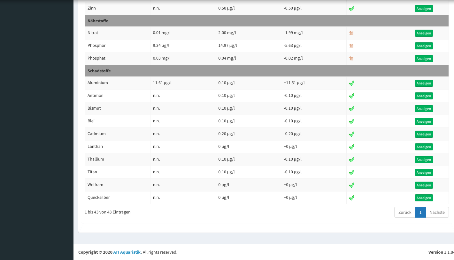Go to previous page with Zurück
Image resolution: width=454 pixels, height=260 pixels.
(405, 212)
